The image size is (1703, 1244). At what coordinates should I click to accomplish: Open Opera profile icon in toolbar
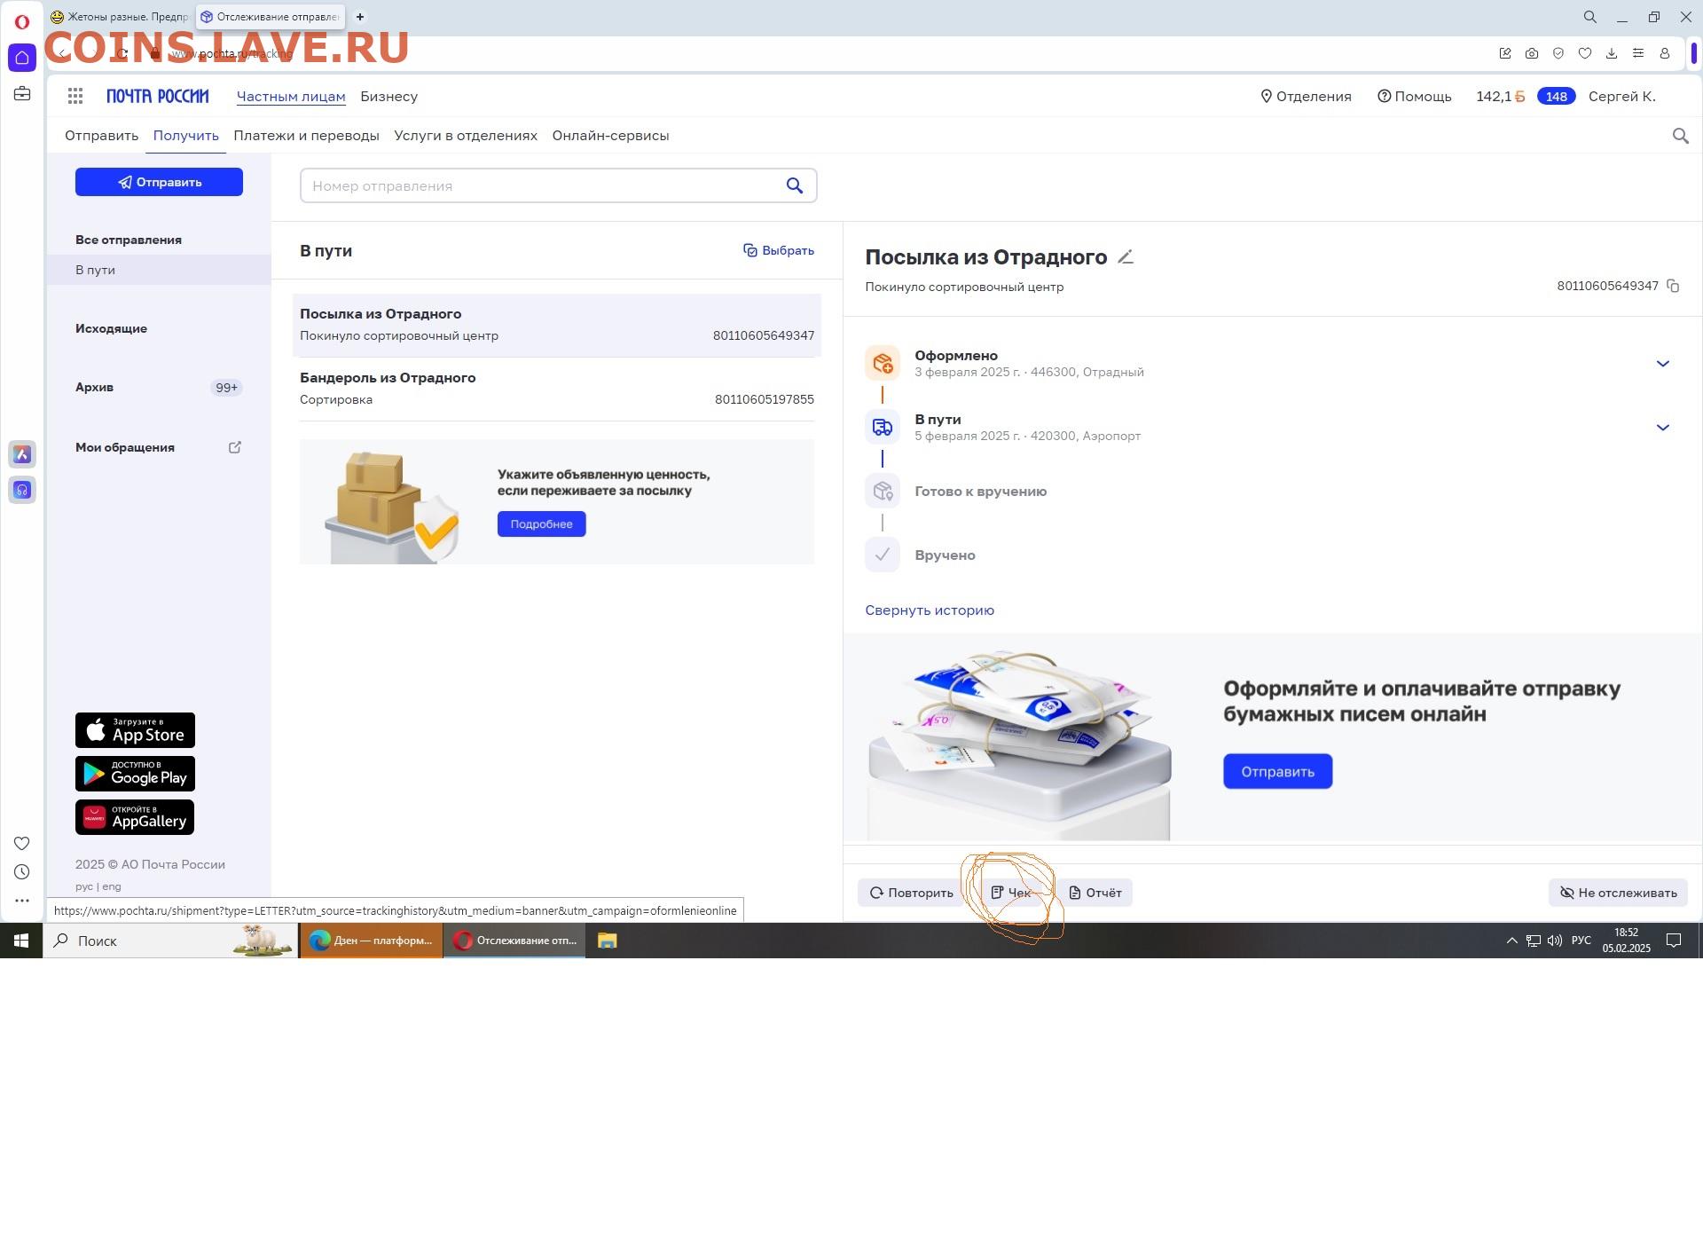click(1665, 53)
